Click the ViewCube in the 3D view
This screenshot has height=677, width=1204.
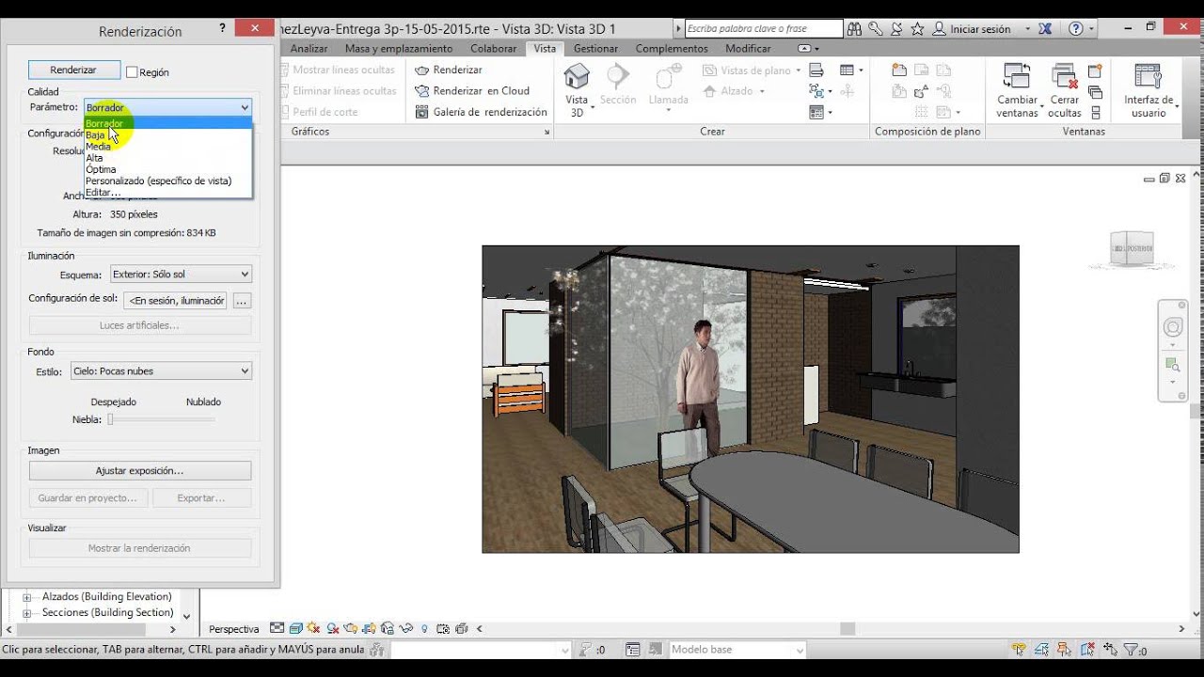(x=1130, y=248)
